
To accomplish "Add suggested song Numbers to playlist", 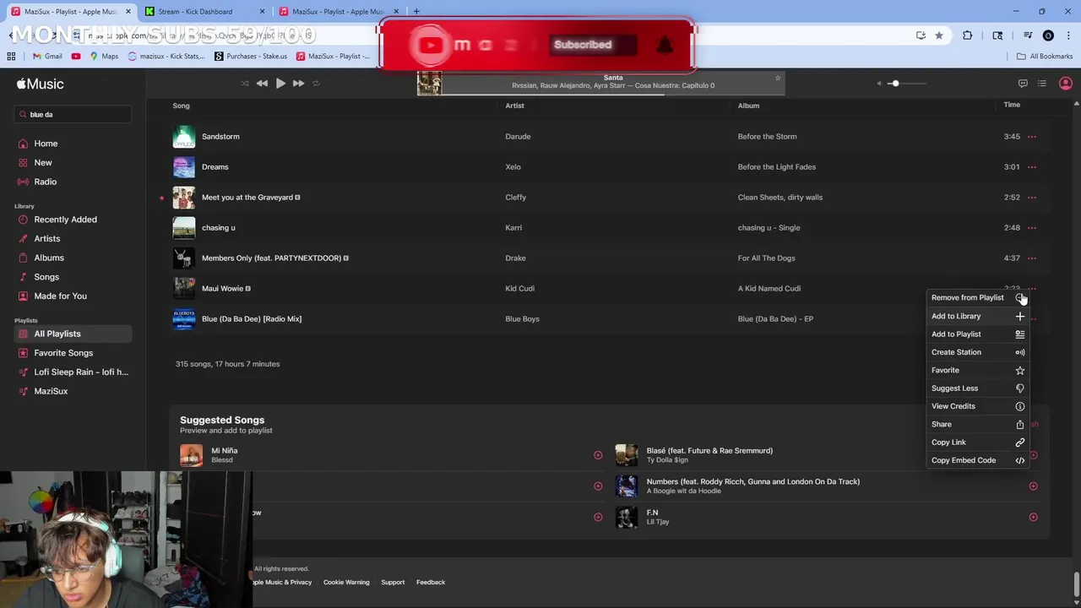I will pos(1033,486).
